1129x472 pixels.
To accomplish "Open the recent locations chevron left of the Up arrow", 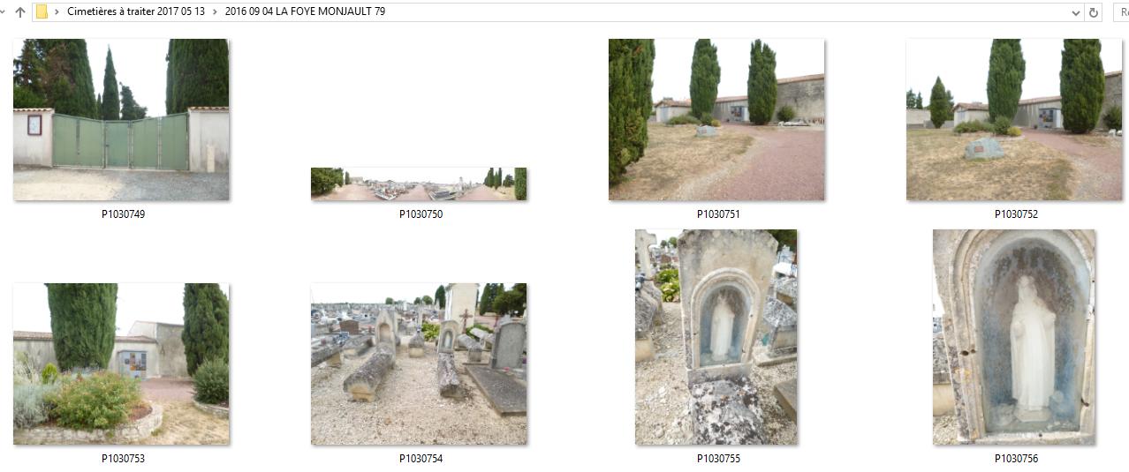I will tap(4, 12).
